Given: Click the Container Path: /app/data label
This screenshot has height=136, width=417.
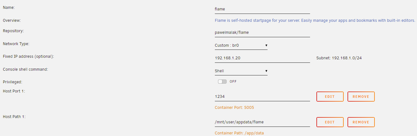Looking at the screenshot, I should 239,133.
